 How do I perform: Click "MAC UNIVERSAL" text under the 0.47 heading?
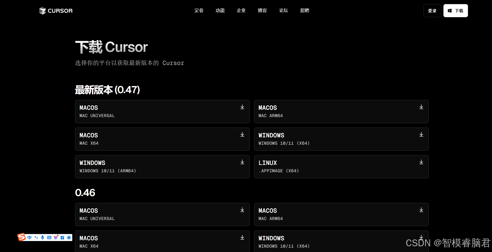point(97,116)
